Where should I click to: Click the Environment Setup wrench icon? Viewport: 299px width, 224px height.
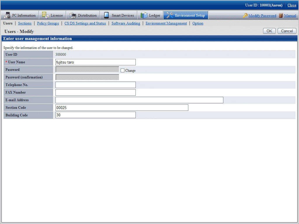[x=170, y=15]
